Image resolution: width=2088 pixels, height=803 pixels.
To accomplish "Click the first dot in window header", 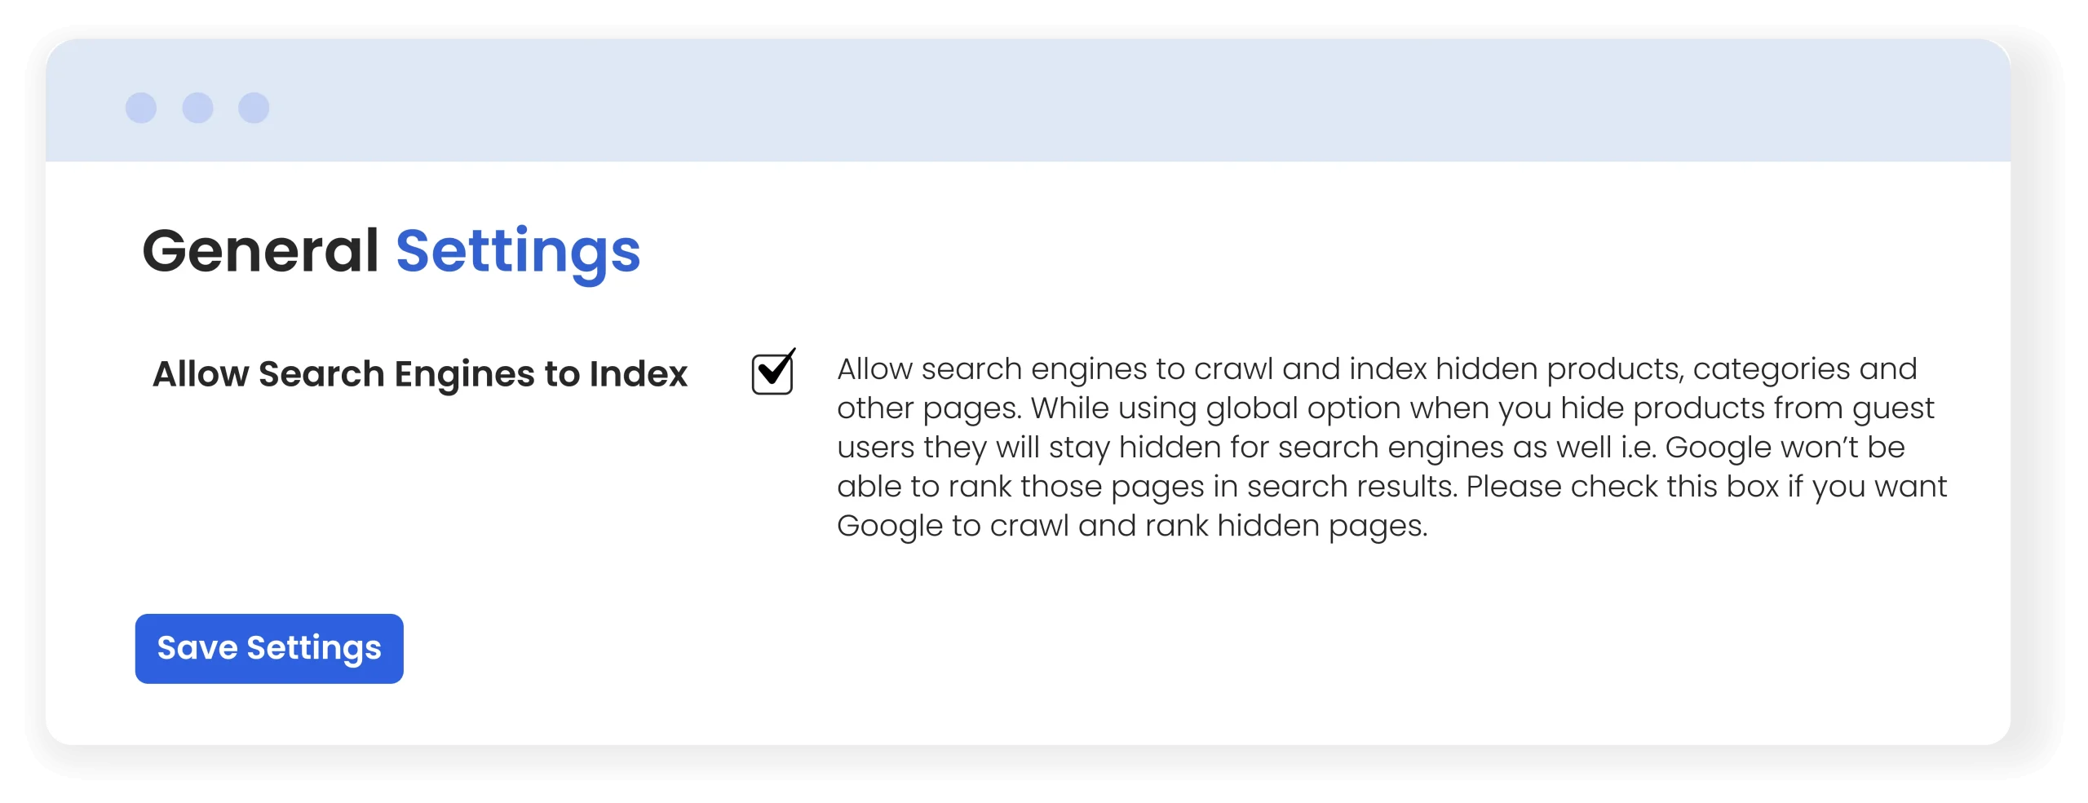I will click(141, 108).
